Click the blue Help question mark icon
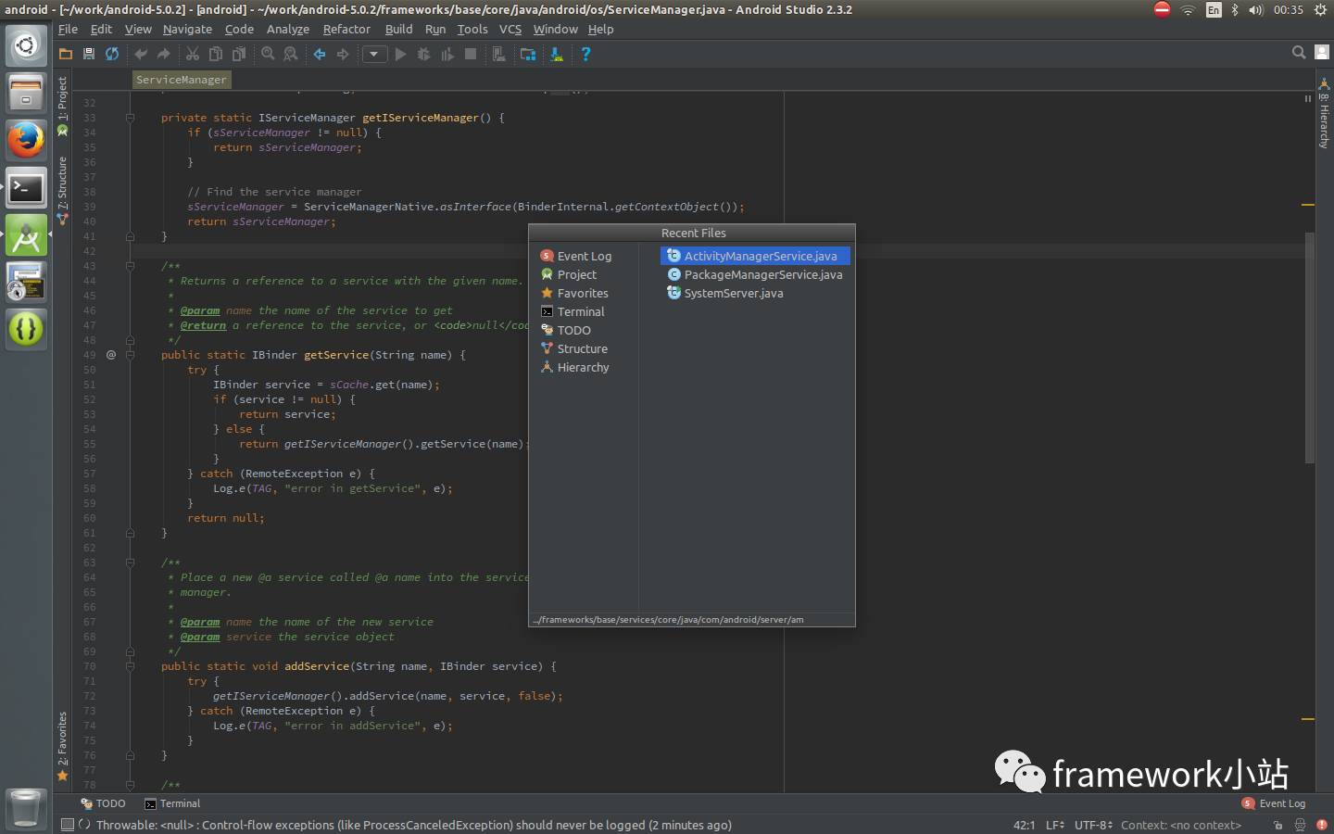 tap(585, 55)
